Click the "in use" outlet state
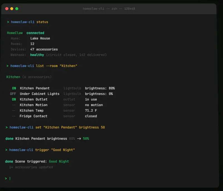Viewport: 223px width, 191px height. point(91,99)
